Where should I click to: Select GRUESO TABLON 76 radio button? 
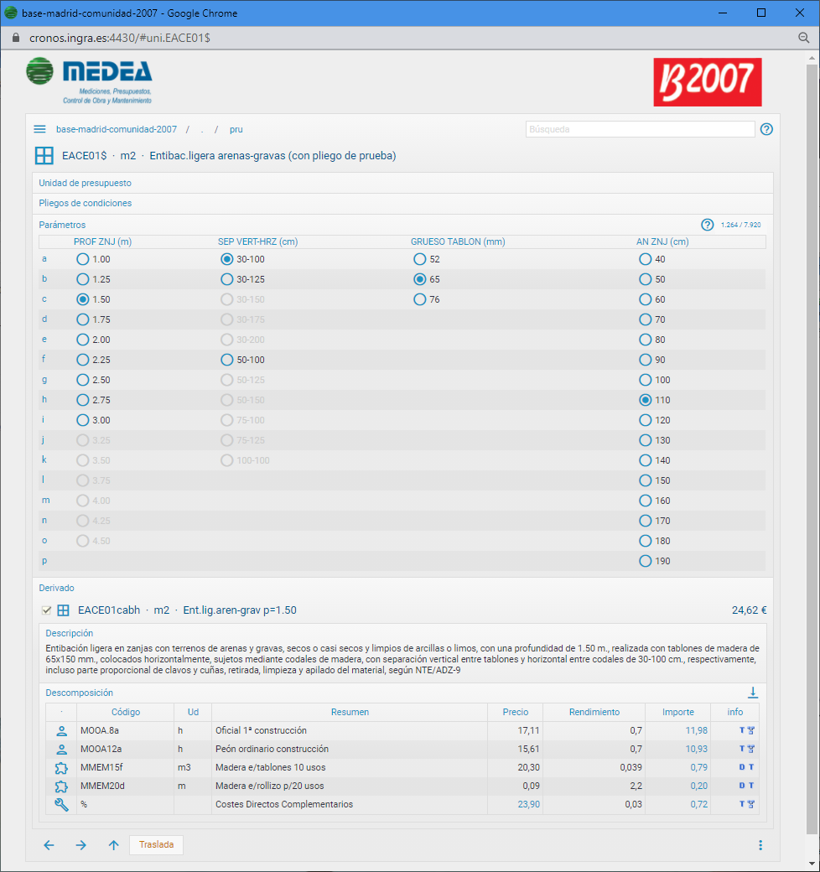420,299
